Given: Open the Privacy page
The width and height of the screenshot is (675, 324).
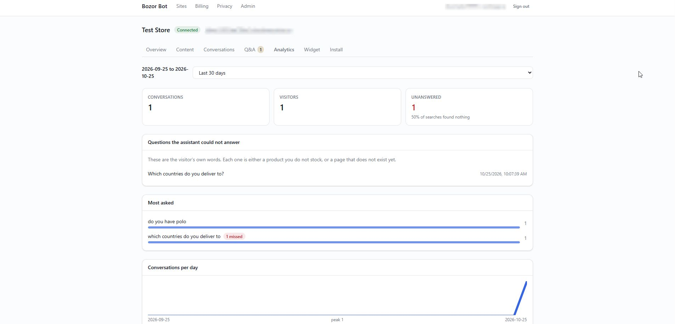Looking at the screenshot, I should 225,6.
